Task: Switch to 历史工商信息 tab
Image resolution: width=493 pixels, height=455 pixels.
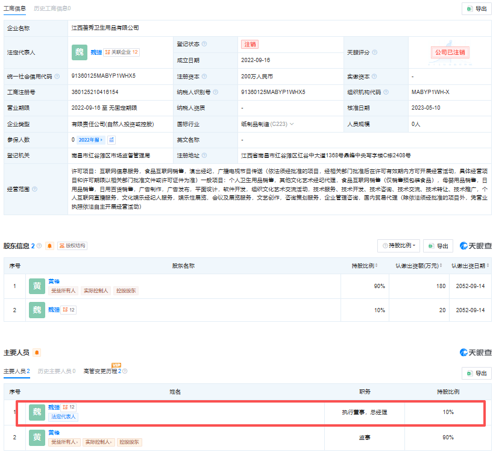Action: tap(52, 8)
